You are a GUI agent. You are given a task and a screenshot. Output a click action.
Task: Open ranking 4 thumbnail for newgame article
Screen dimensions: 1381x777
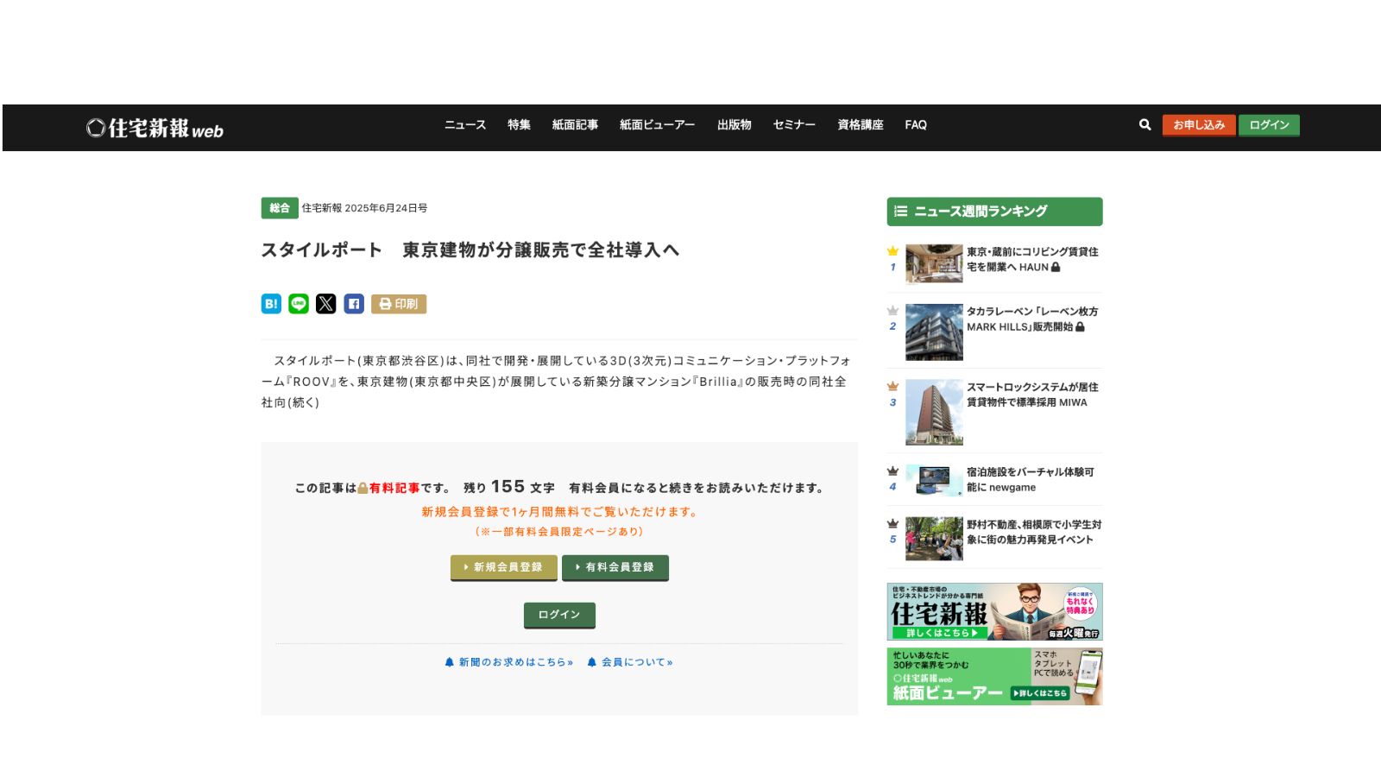point(934,480)
